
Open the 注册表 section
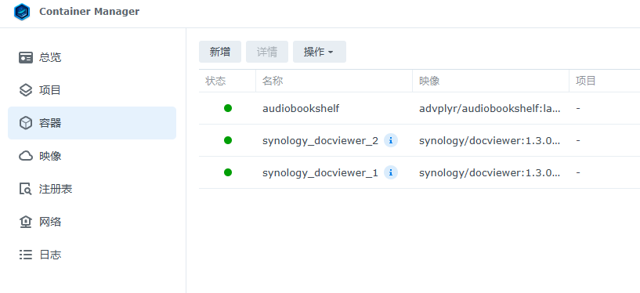click(x=92, y=189)
